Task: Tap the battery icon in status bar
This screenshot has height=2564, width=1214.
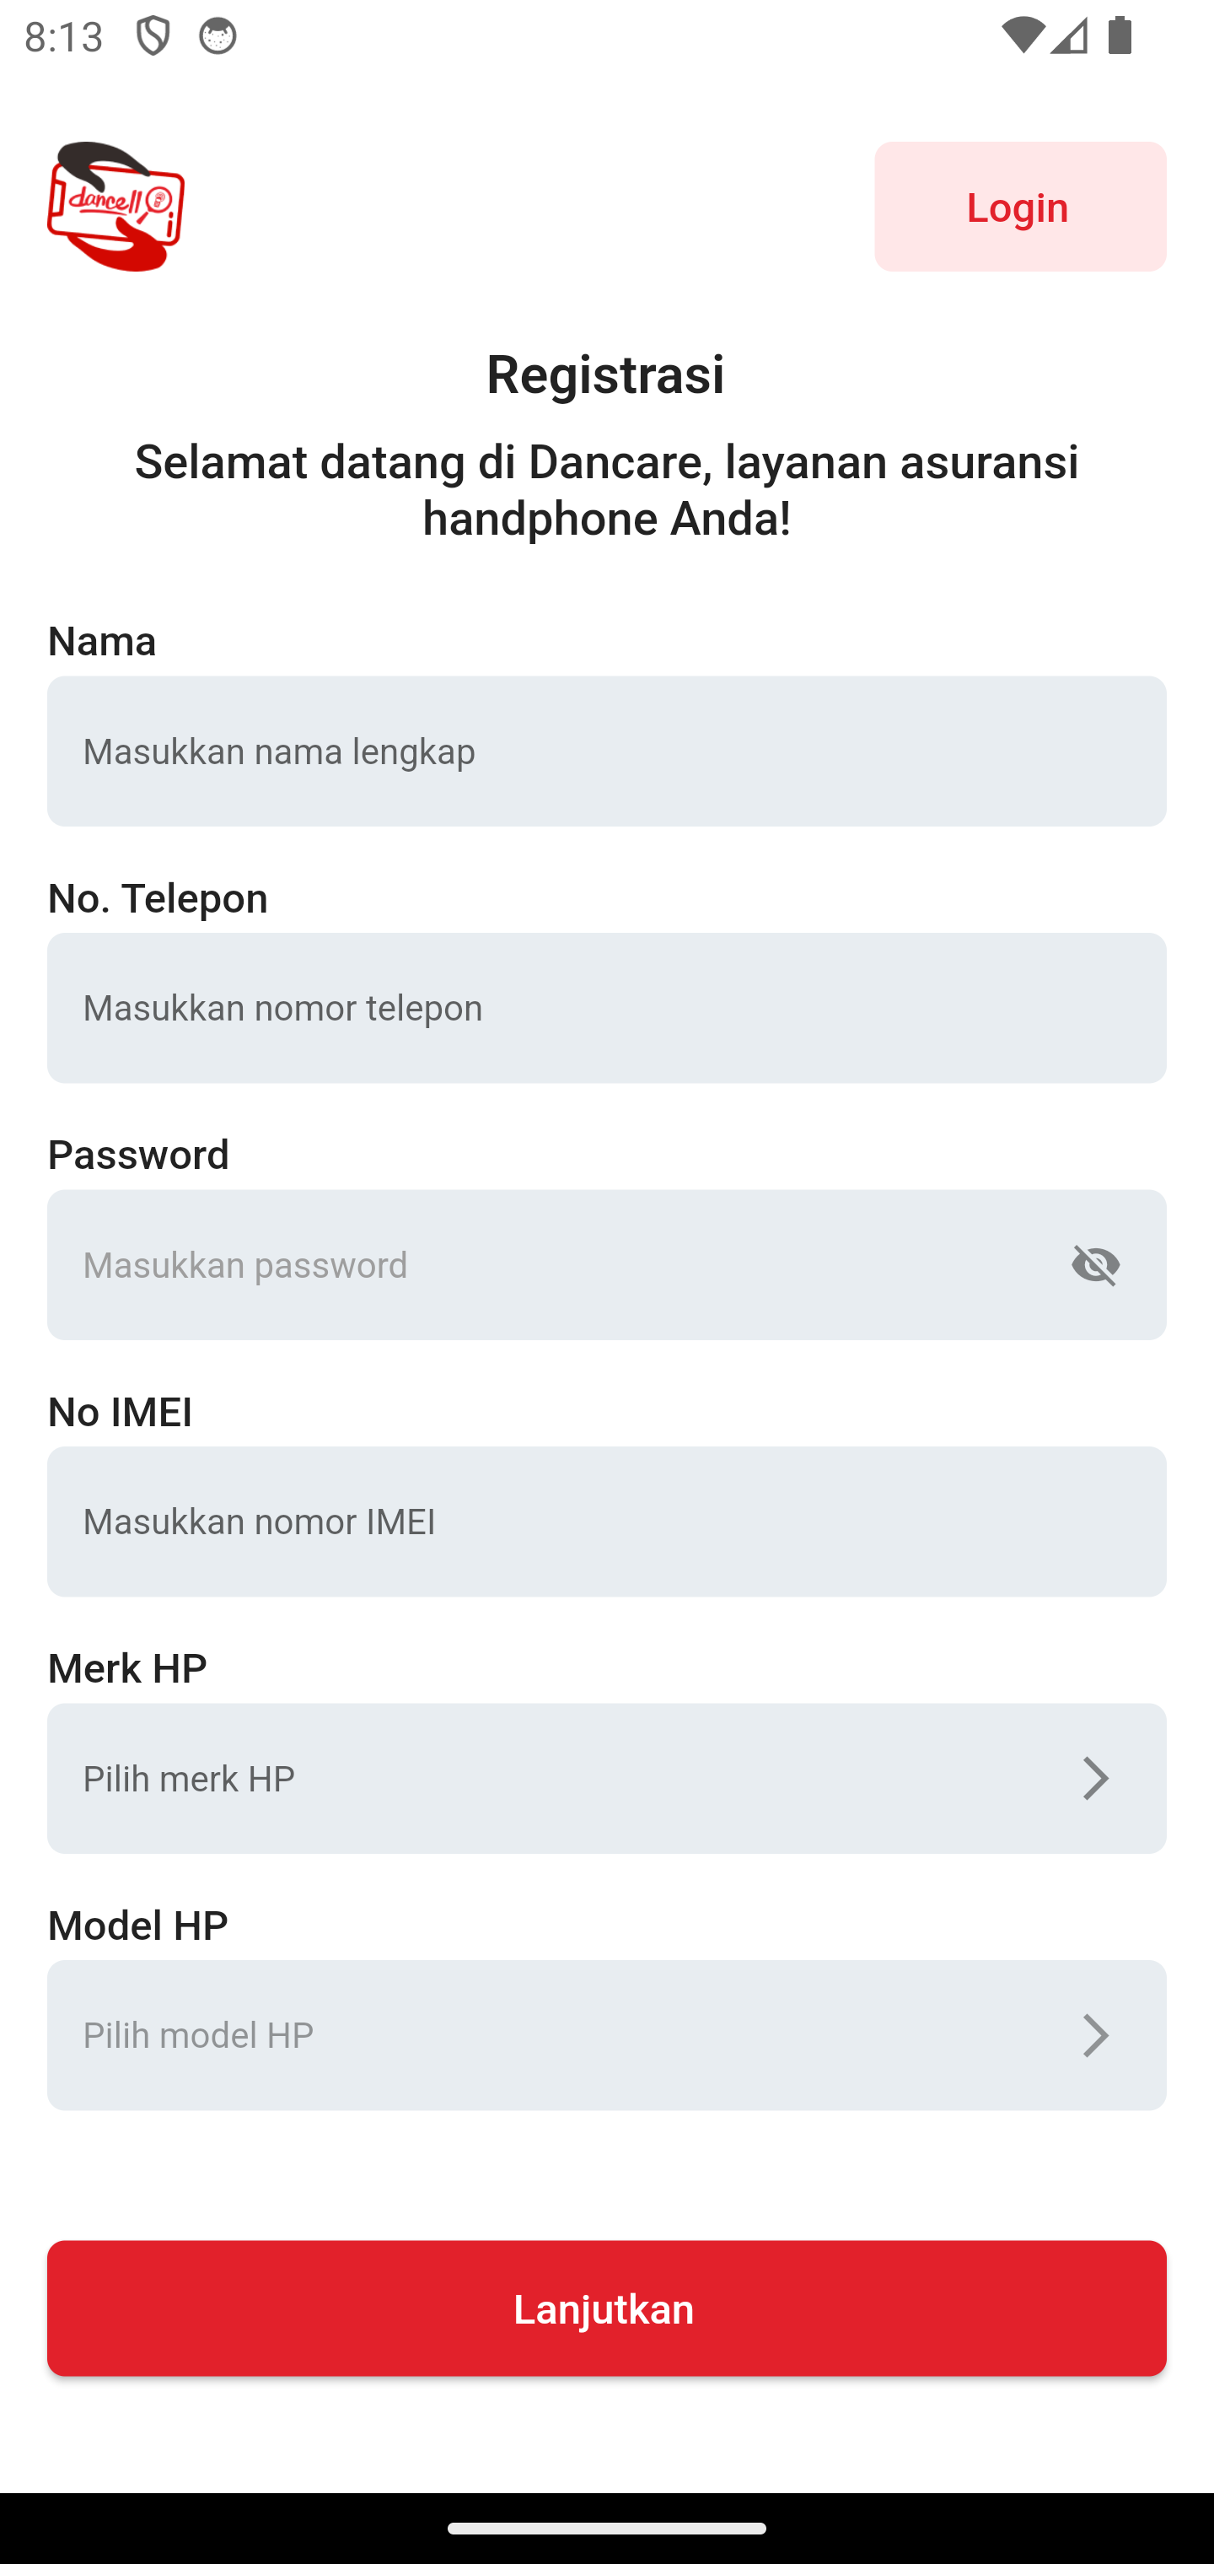Action: (1120, 37)
